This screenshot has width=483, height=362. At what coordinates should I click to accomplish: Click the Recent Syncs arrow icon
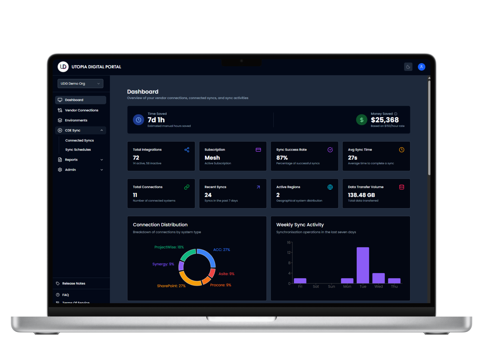click(x=258, y=187)
